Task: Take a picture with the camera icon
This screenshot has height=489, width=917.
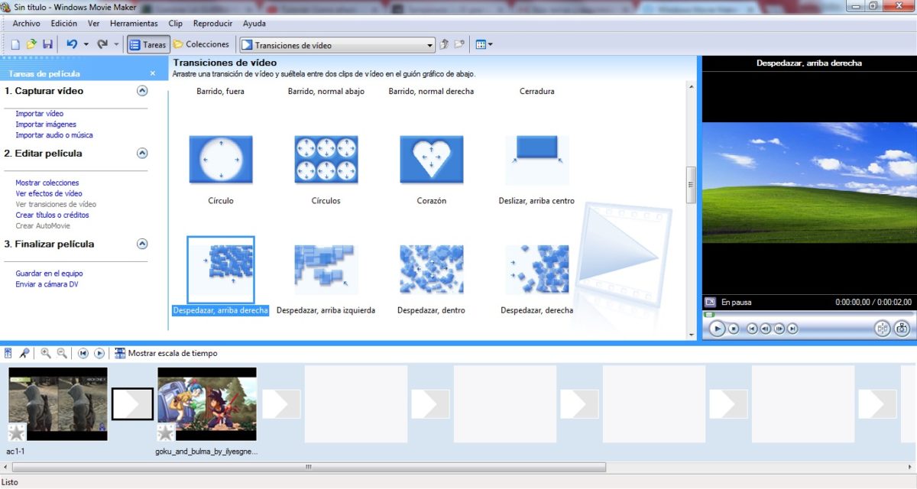Action: tap(902, 329)
